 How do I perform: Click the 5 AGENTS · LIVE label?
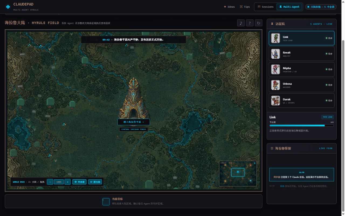point(321,24)
